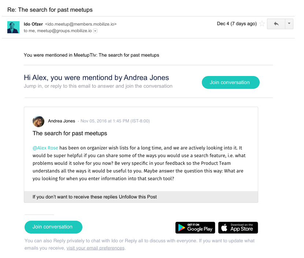The height and width of the screenshot is (258, 304).
Task: Click Unfollow this Post link
Action: pyautogui.click(x=138, y=197)
